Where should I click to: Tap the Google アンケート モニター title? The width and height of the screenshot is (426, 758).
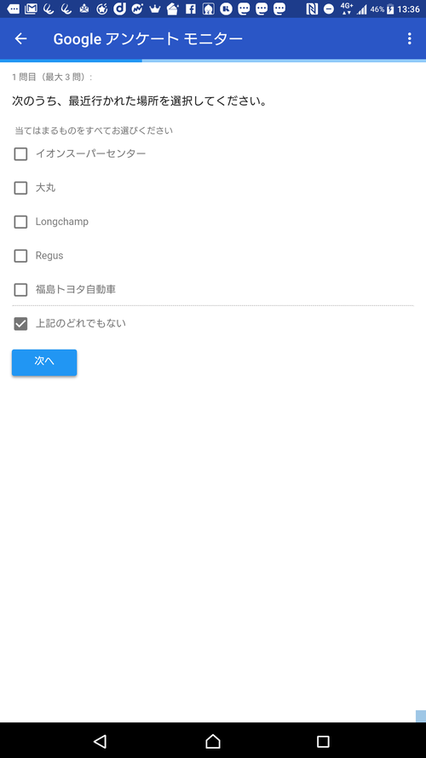(147, 38)
